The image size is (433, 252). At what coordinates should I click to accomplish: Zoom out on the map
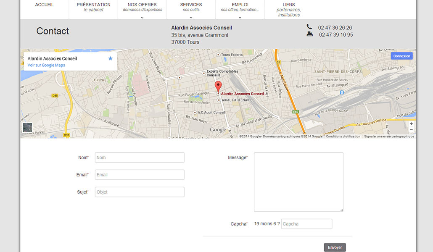pyautogui.click(x=411, y=130)
